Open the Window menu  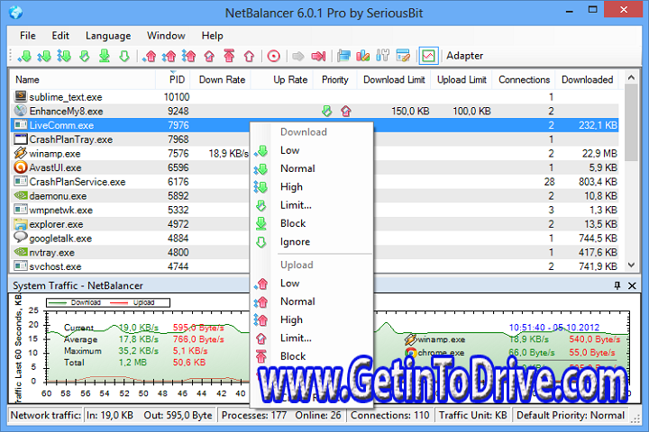pyautogui.click(x=166, y=36)
